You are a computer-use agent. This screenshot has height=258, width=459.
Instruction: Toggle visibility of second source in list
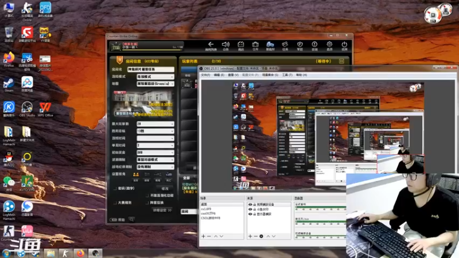[x=250, y=209]
